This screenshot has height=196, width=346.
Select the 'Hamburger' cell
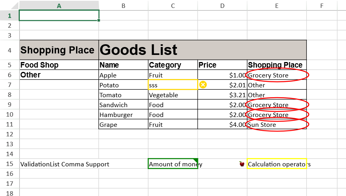pyautogui.click(x=124, y=115)
